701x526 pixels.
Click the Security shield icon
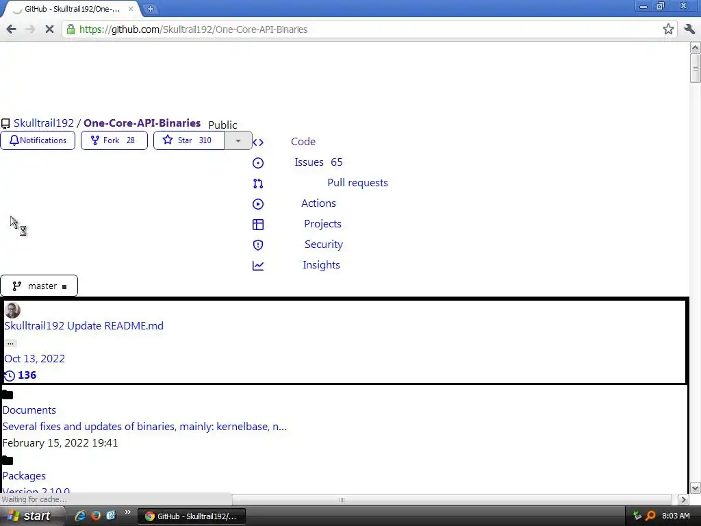click(x=258, y=245)
